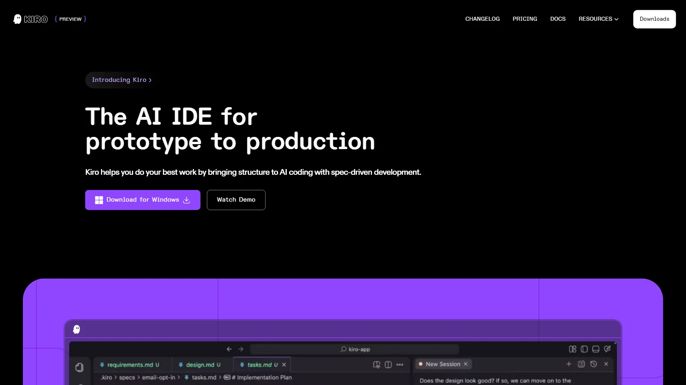Image resolution: width=686 pixels, height=385 pixels.
Task: Click the kiro-app search field
Action: pos(354,349)
